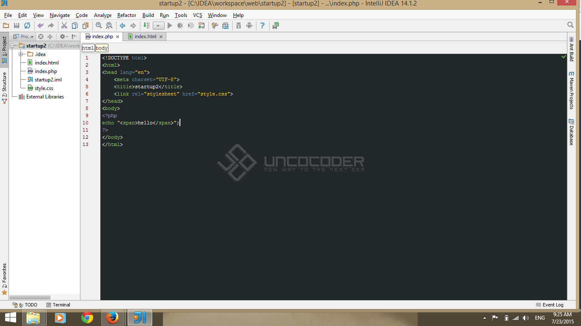Toggle the Ant Build tool window tab

coord(571,49)
